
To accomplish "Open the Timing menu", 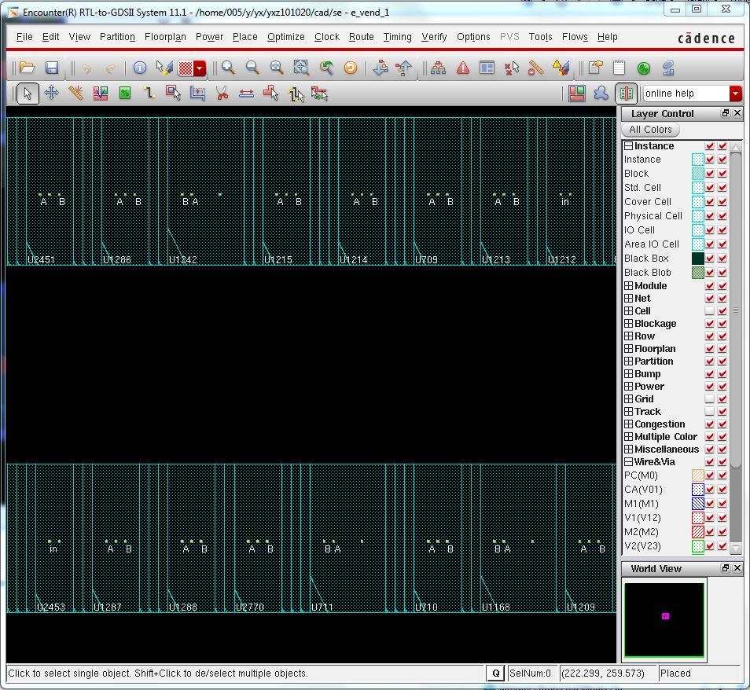I will [x=397, y=37].
